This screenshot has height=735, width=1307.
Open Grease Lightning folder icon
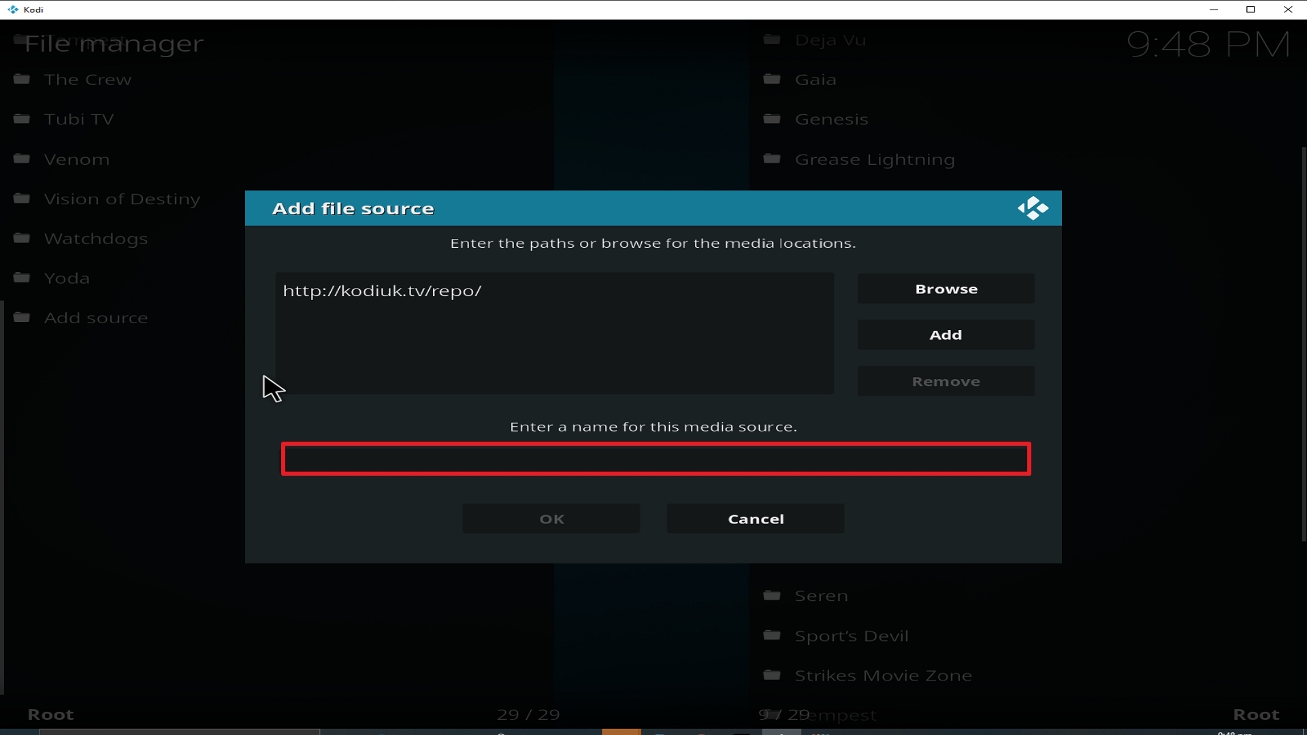pos(772,159)
